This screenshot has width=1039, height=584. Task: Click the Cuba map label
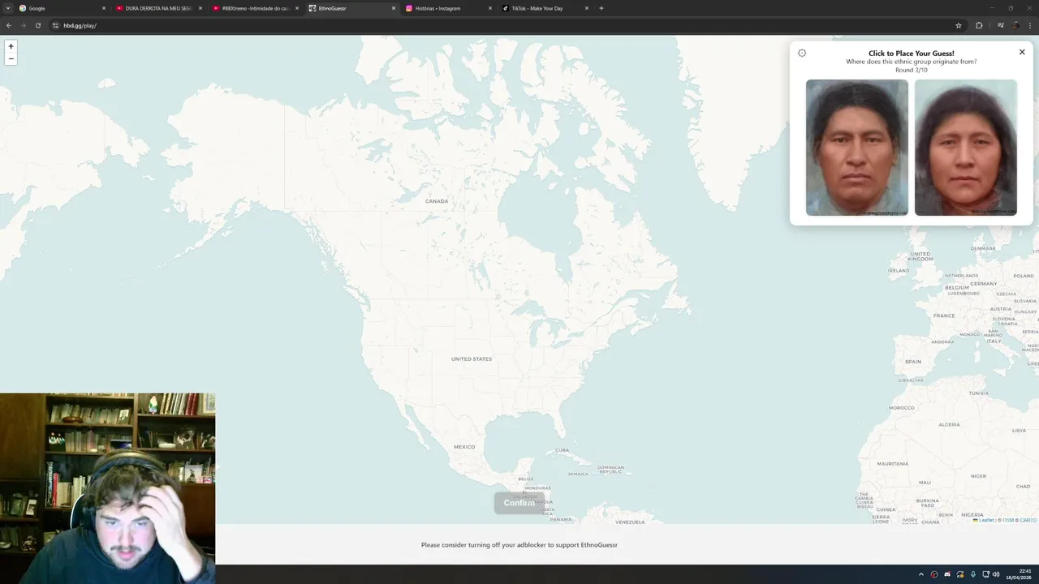(x=563, y=450)
